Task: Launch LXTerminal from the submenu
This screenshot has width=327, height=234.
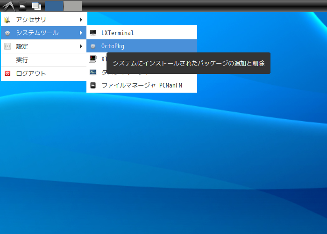Action: (142, 33)
